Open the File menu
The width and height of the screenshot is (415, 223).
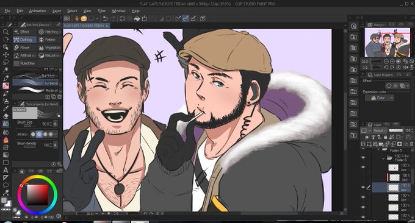[x=7, y=11]
